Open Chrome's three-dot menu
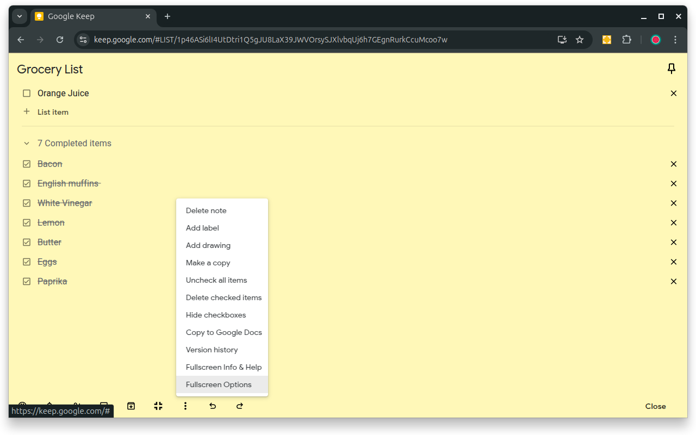696x435 pixels. pyautogui.click(x=675, y=39)
